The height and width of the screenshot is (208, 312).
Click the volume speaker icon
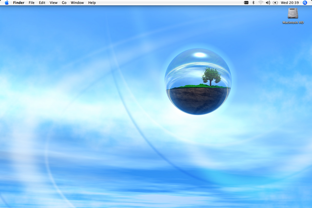pyautogui.click(x=268, y=3)
